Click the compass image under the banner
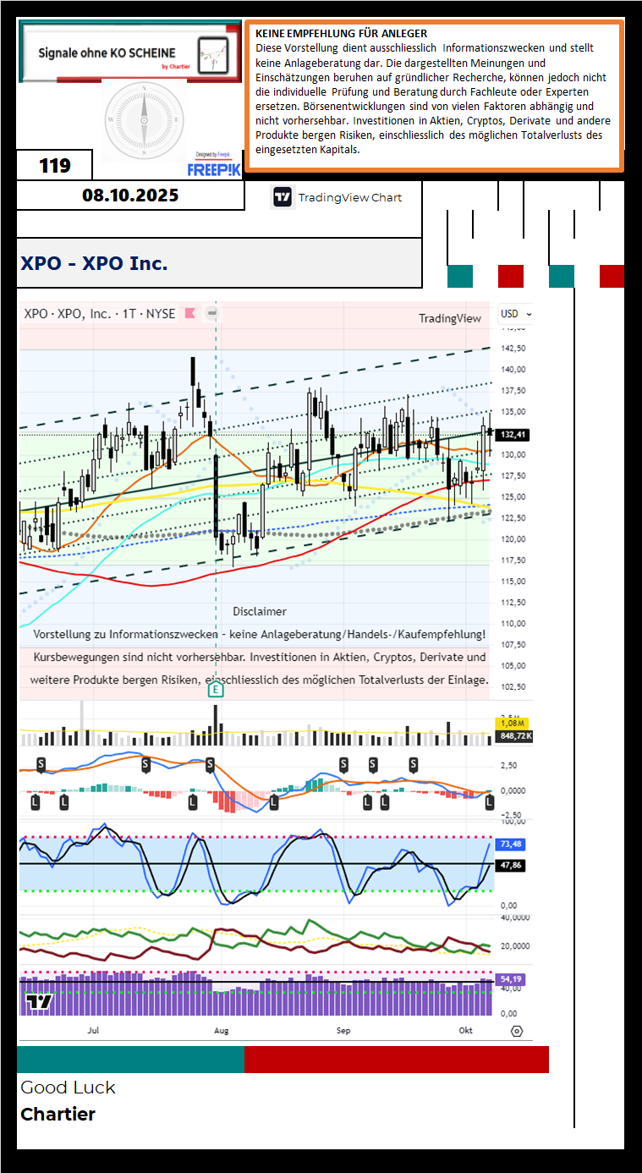The width and height of the screenshot is (642, 1173). 143,121
